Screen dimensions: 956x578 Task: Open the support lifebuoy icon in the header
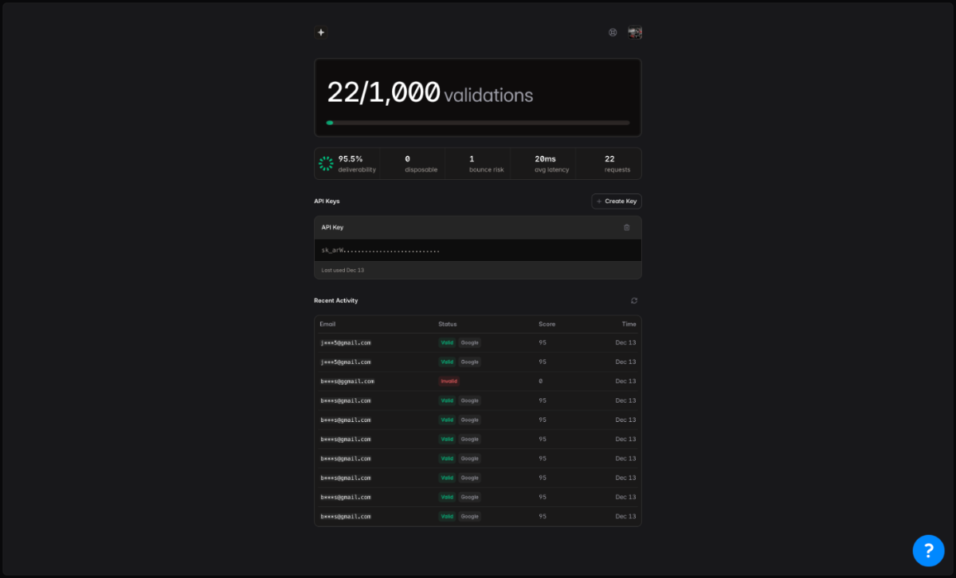pyautogui.click(x=613, y=33)
